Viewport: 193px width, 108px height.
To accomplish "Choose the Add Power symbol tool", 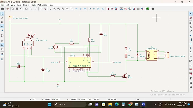I will 191,27.
